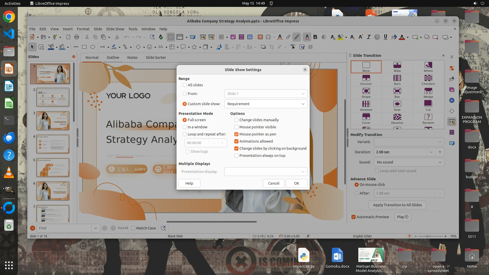Open the Slide Show menu

(x=115, y=29)
